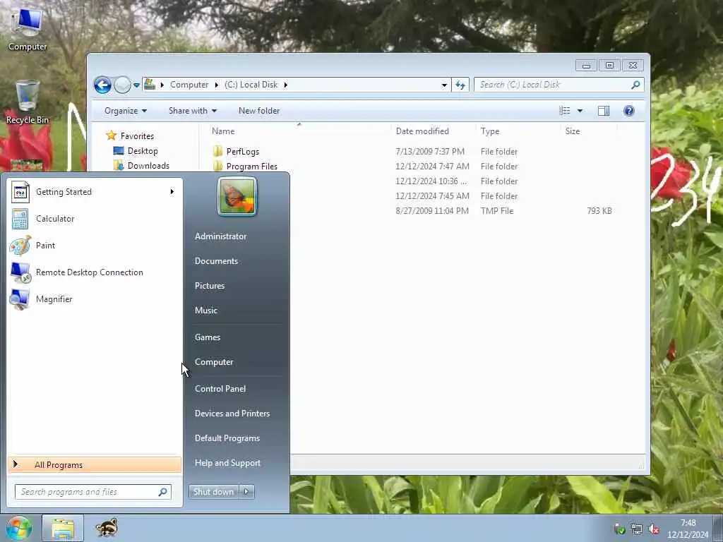Screen dimensions: 723x542
Task: Click the New folder button
Action: (x=258, y=111)
